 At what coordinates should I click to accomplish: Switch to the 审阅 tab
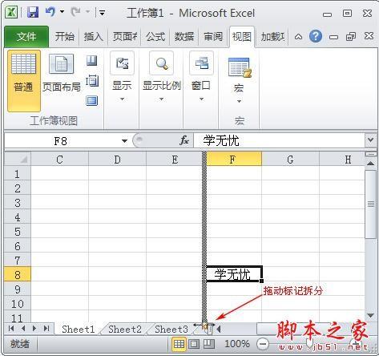click(213, 36)
